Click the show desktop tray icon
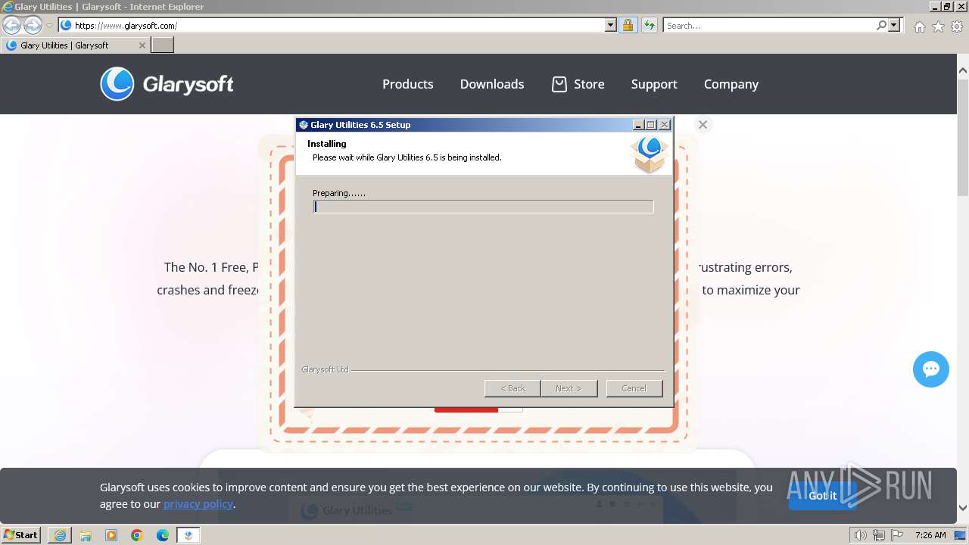Viewport: 969px width, 545px height. tap(961, 535)
